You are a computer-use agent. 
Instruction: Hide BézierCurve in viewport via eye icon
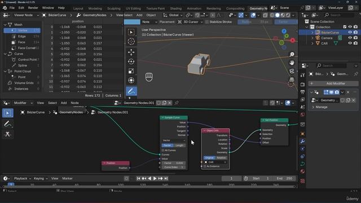click(x=350, y=33)
